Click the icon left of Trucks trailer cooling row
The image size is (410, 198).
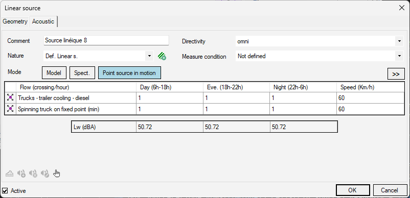(10, 98)
